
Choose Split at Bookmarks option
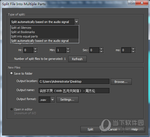click(x=45, y=32)
